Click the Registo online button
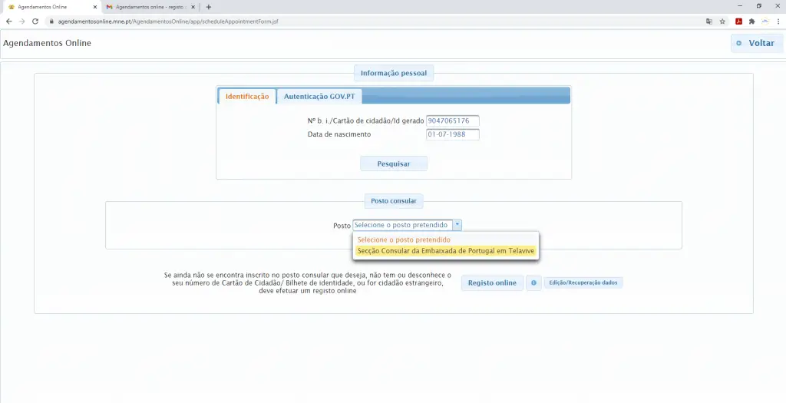 click(492, 283)
